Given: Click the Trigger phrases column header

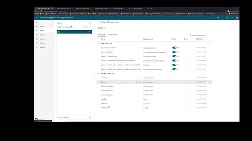Looking at the screenshot, I should pos(148,39).
